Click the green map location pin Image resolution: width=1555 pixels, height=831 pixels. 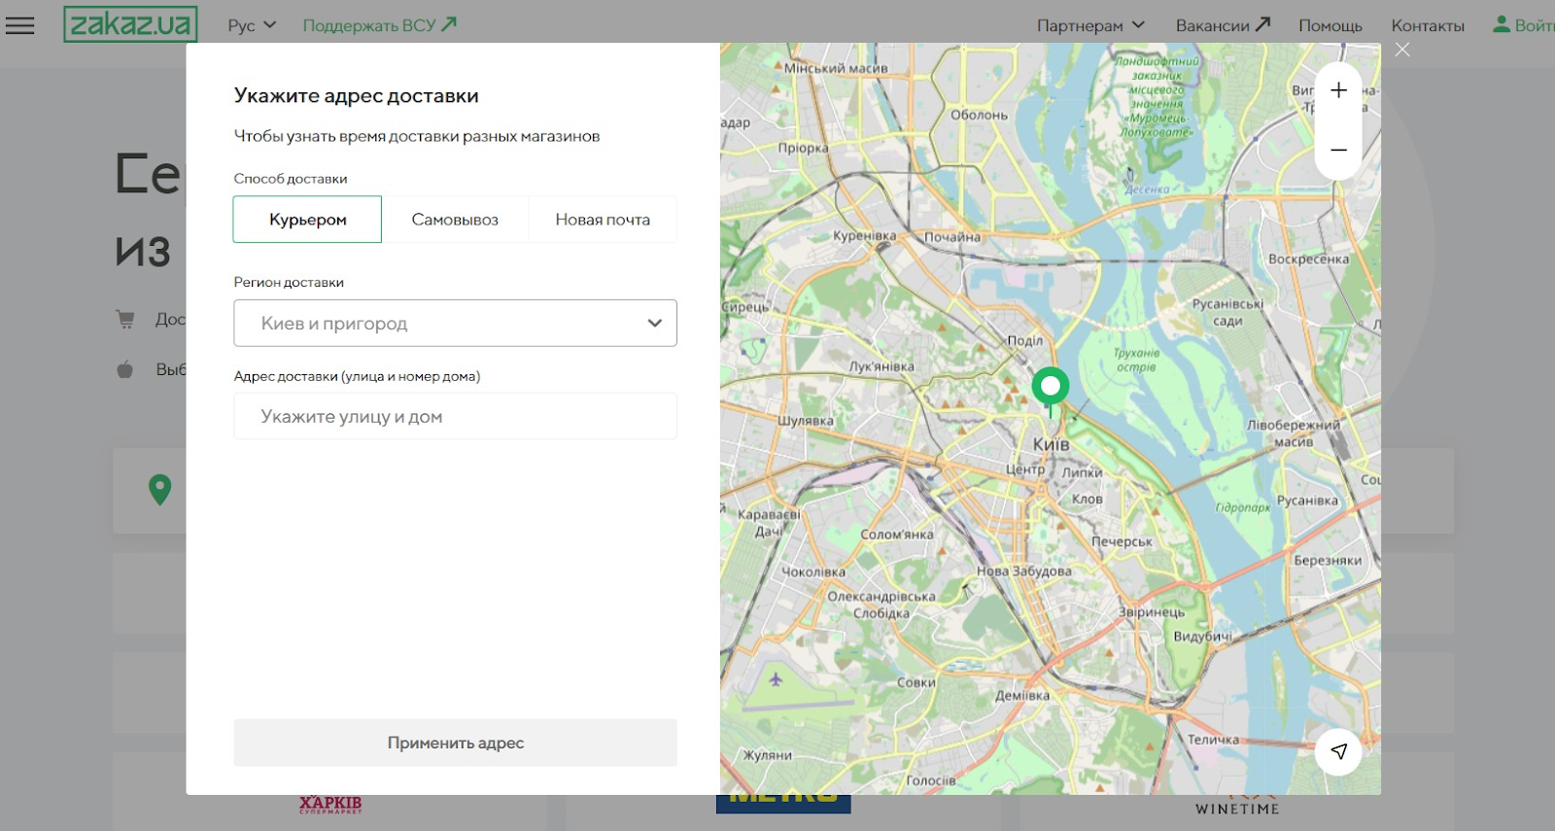tap(1050, 387)
